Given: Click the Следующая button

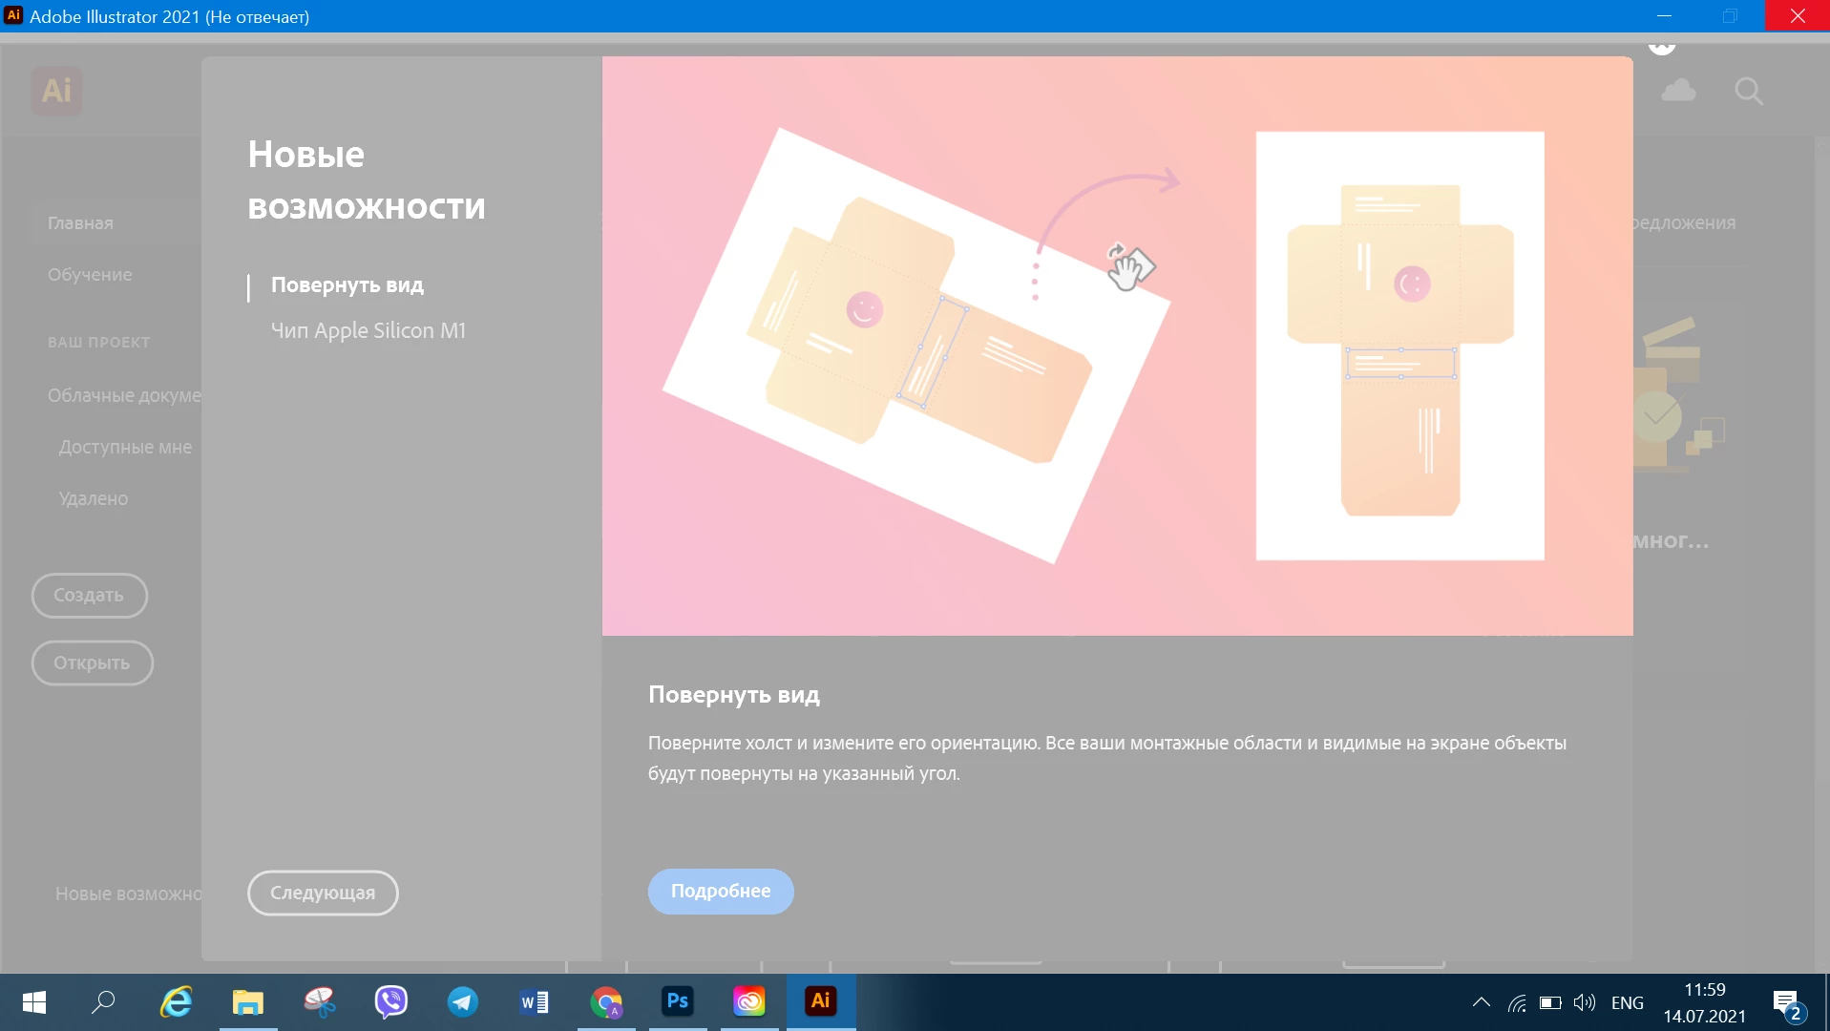Looking at the screenshot, I should tap(323, 893).
